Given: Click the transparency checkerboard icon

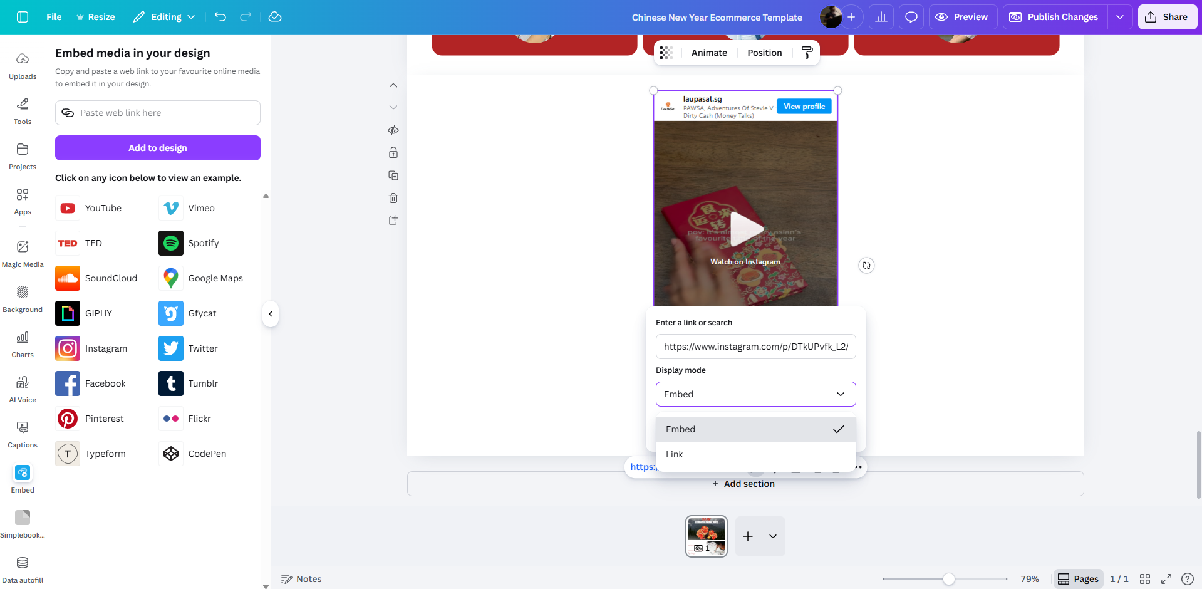Looking at the screenshot, I should point(666,53).
